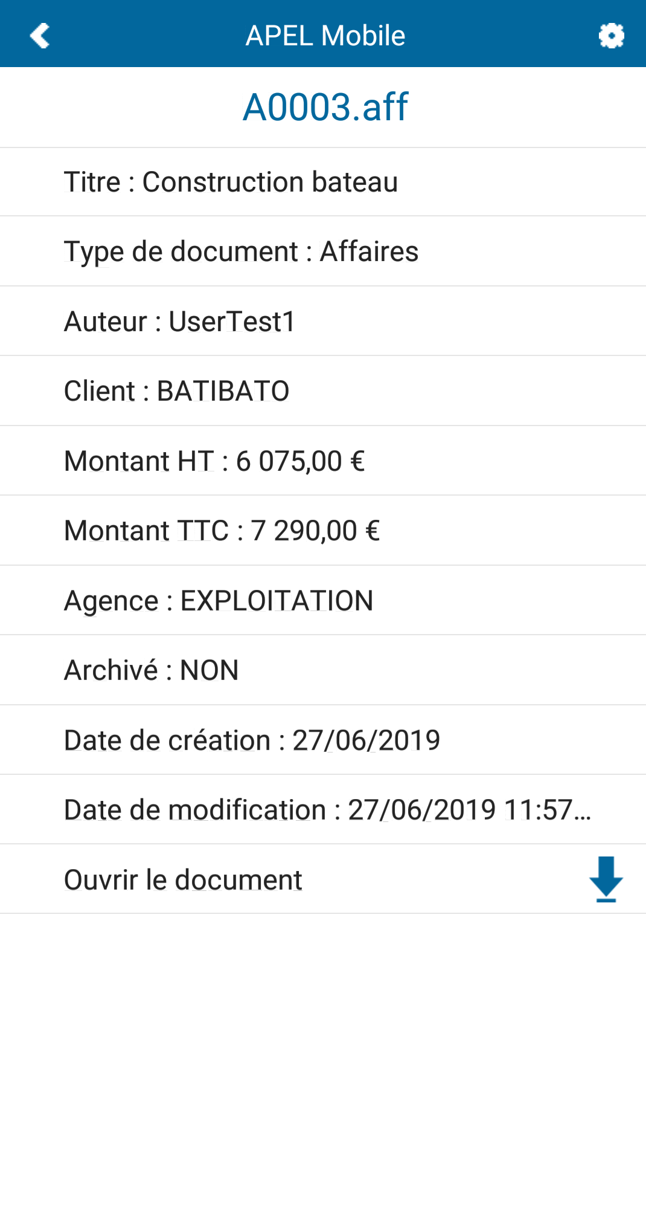646x1227 pixels.
Task: Tap the UserTest1 author name
Action: (x=232, y=321)
